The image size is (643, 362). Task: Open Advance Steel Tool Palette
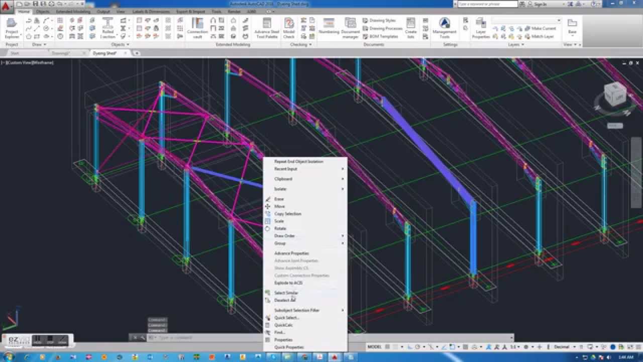click(267, 29)
